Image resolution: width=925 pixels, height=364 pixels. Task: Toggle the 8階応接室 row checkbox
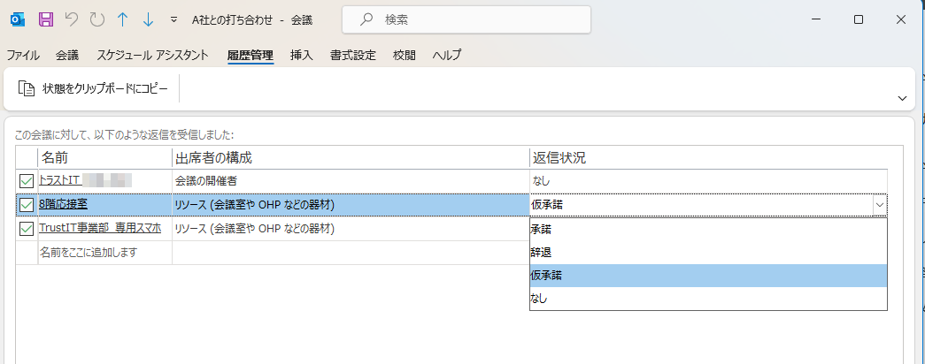coord(27,205)
